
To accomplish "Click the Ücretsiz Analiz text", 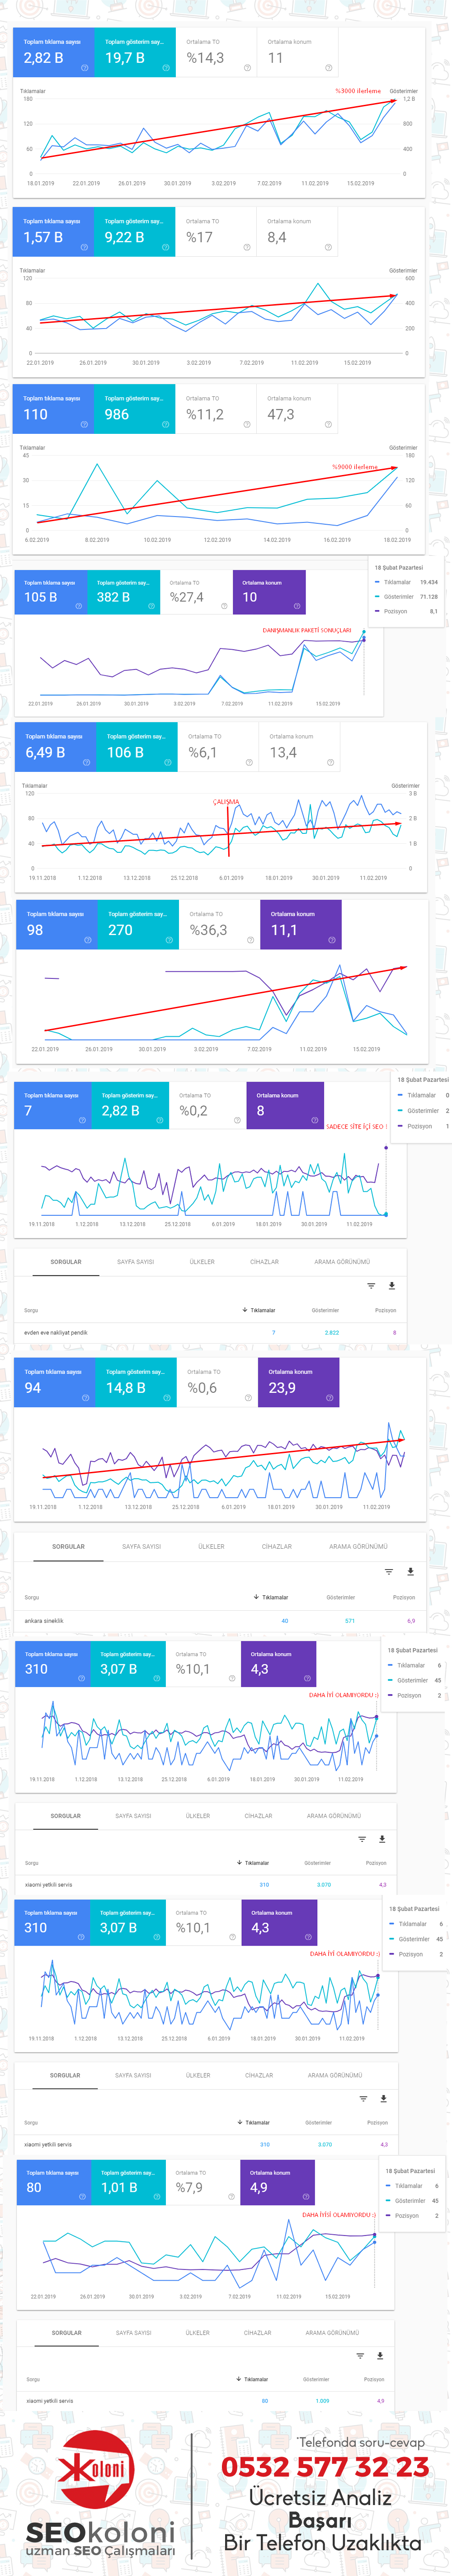I will click(x=321, y=2497).
